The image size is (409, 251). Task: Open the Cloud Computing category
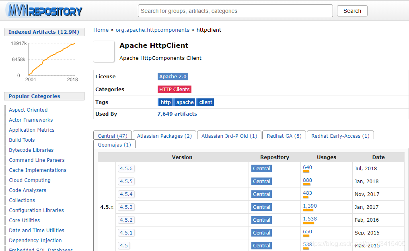coord(30,180)
